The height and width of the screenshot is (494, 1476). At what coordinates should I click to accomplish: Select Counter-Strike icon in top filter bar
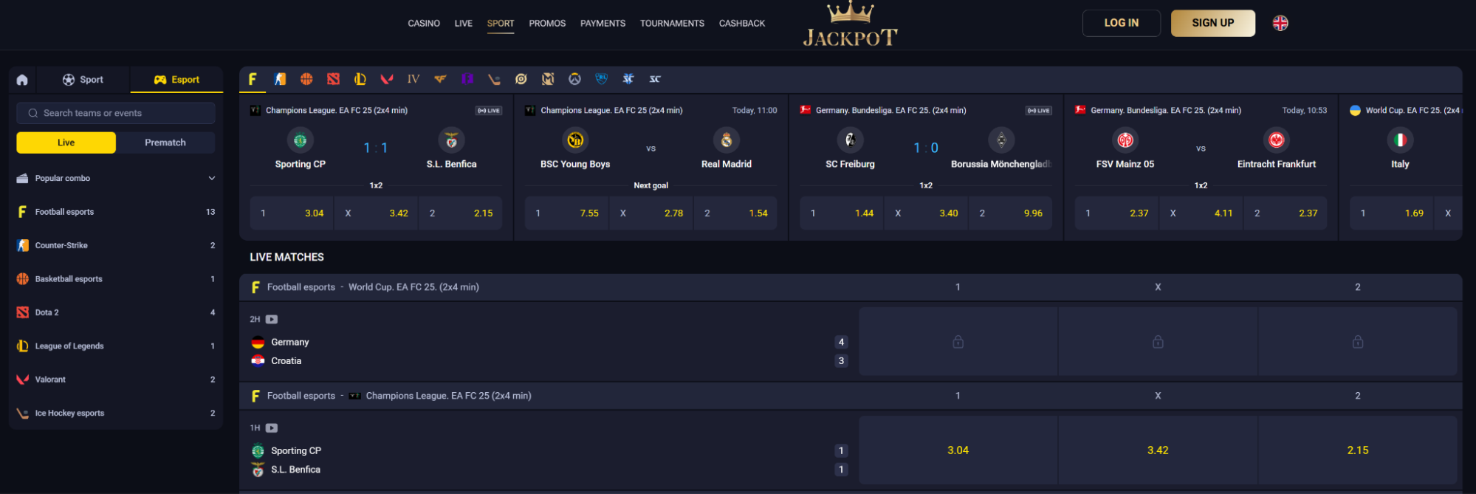280,79
